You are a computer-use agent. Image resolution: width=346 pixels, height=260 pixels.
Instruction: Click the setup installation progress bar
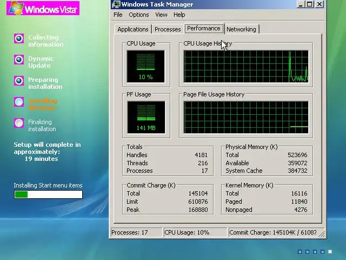[x=48, y=194]
